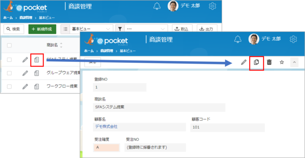Click 商談管理 breadcrumb in the front window
This screenshot has height=158, width=305.
coord(107,51)
